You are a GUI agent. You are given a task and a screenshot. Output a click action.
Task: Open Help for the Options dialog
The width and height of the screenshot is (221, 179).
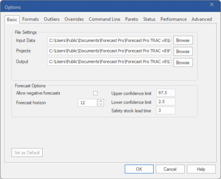[x=201, y=169]
